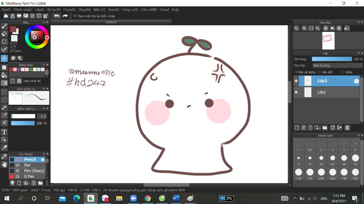The image size is (364, 204).
Task: Add a new layer folder
Action: coord(325,127)
